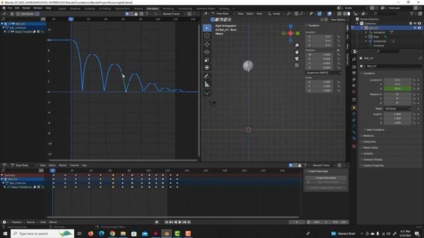The height and width of the screenshot is (238, 424).
Task: Expand the Motion Paths panel
Action: [x=370, y=147]
